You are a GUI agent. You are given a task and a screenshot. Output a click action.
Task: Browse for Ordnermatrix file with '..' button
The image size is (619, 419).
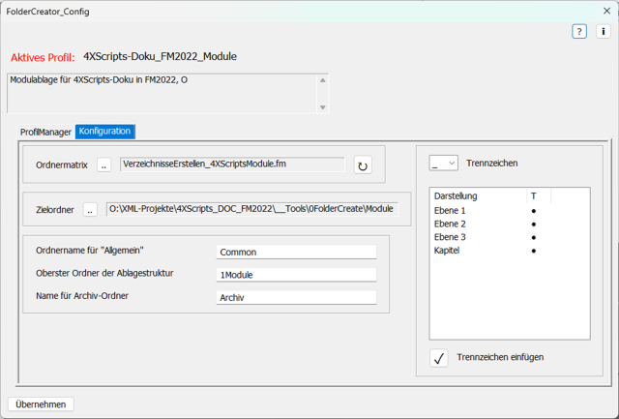(x=104, y=165)
